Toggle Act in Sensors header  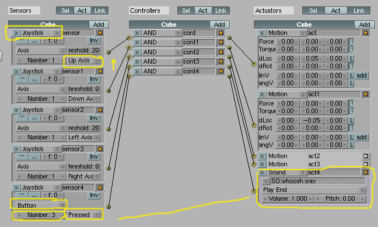coord(82,11)
